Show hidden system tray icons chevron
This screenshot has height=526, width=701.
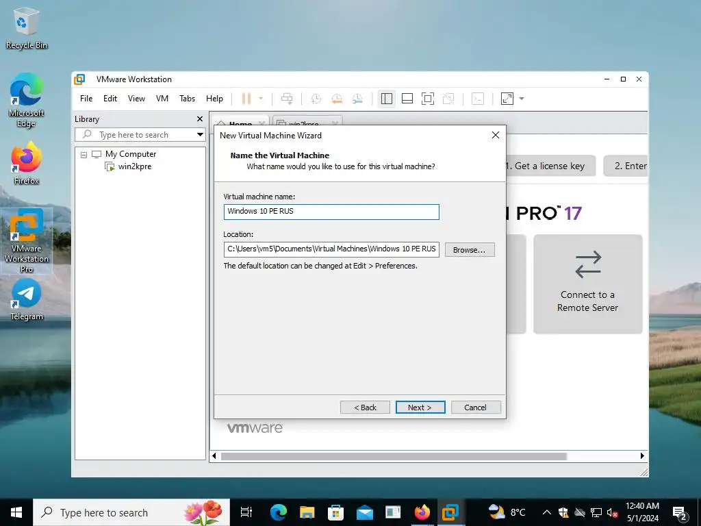coord(546,512)
